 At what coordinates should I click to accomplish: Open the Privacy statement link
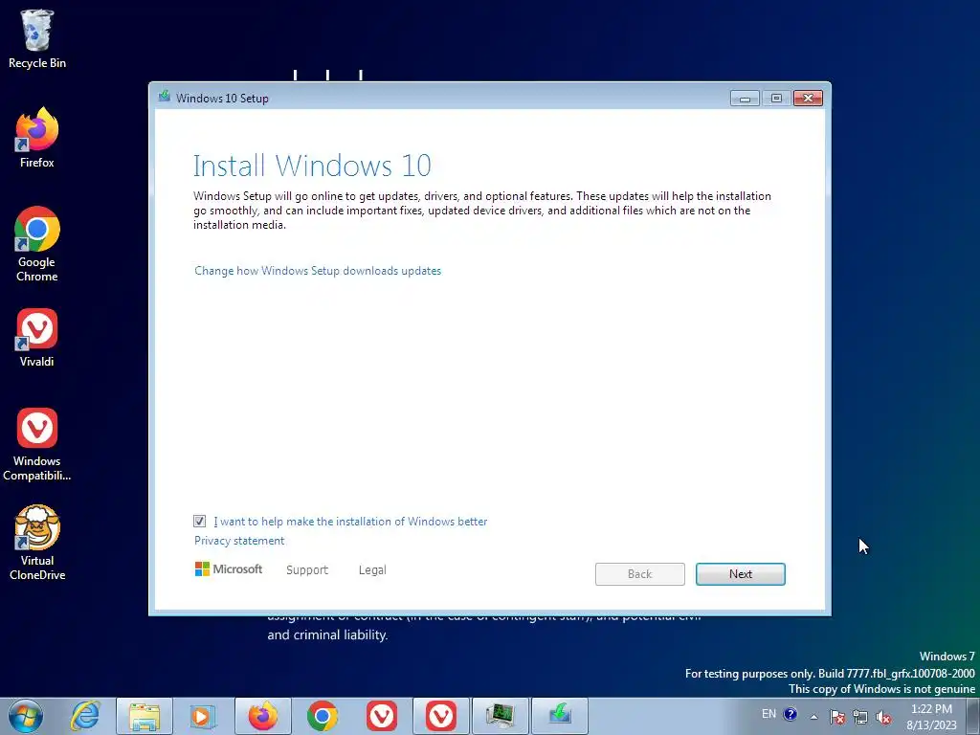tap(238, 541)
